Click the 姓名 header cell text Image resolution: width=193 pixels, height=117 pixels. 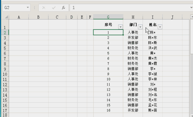pyautogui.click(x=153, y=25)
